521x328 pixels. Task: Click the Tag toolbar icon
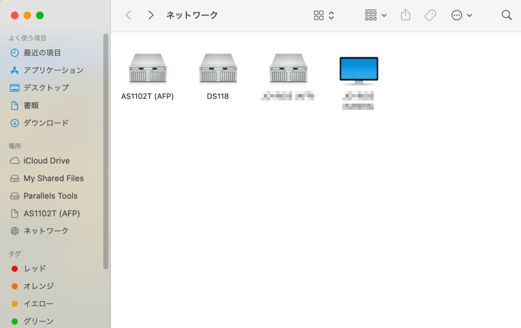click(x=430, y=15)
